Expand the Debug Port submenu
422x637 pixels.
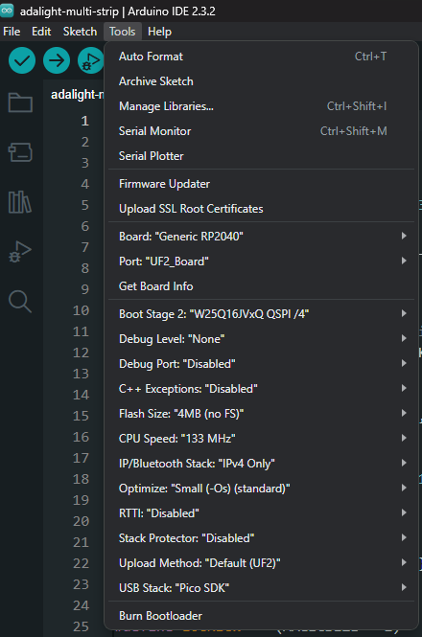tap(261, 364)
